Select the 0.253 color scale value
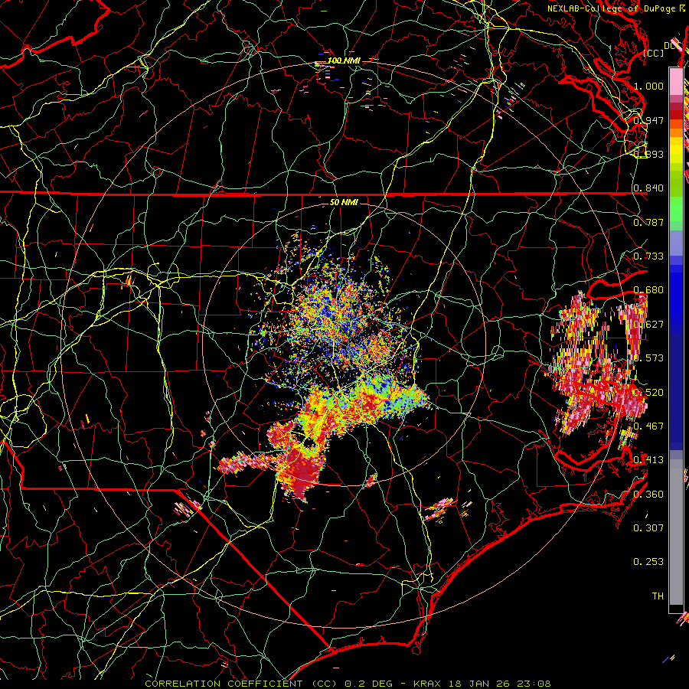The image size is (689, 689). tap(648, 562)
